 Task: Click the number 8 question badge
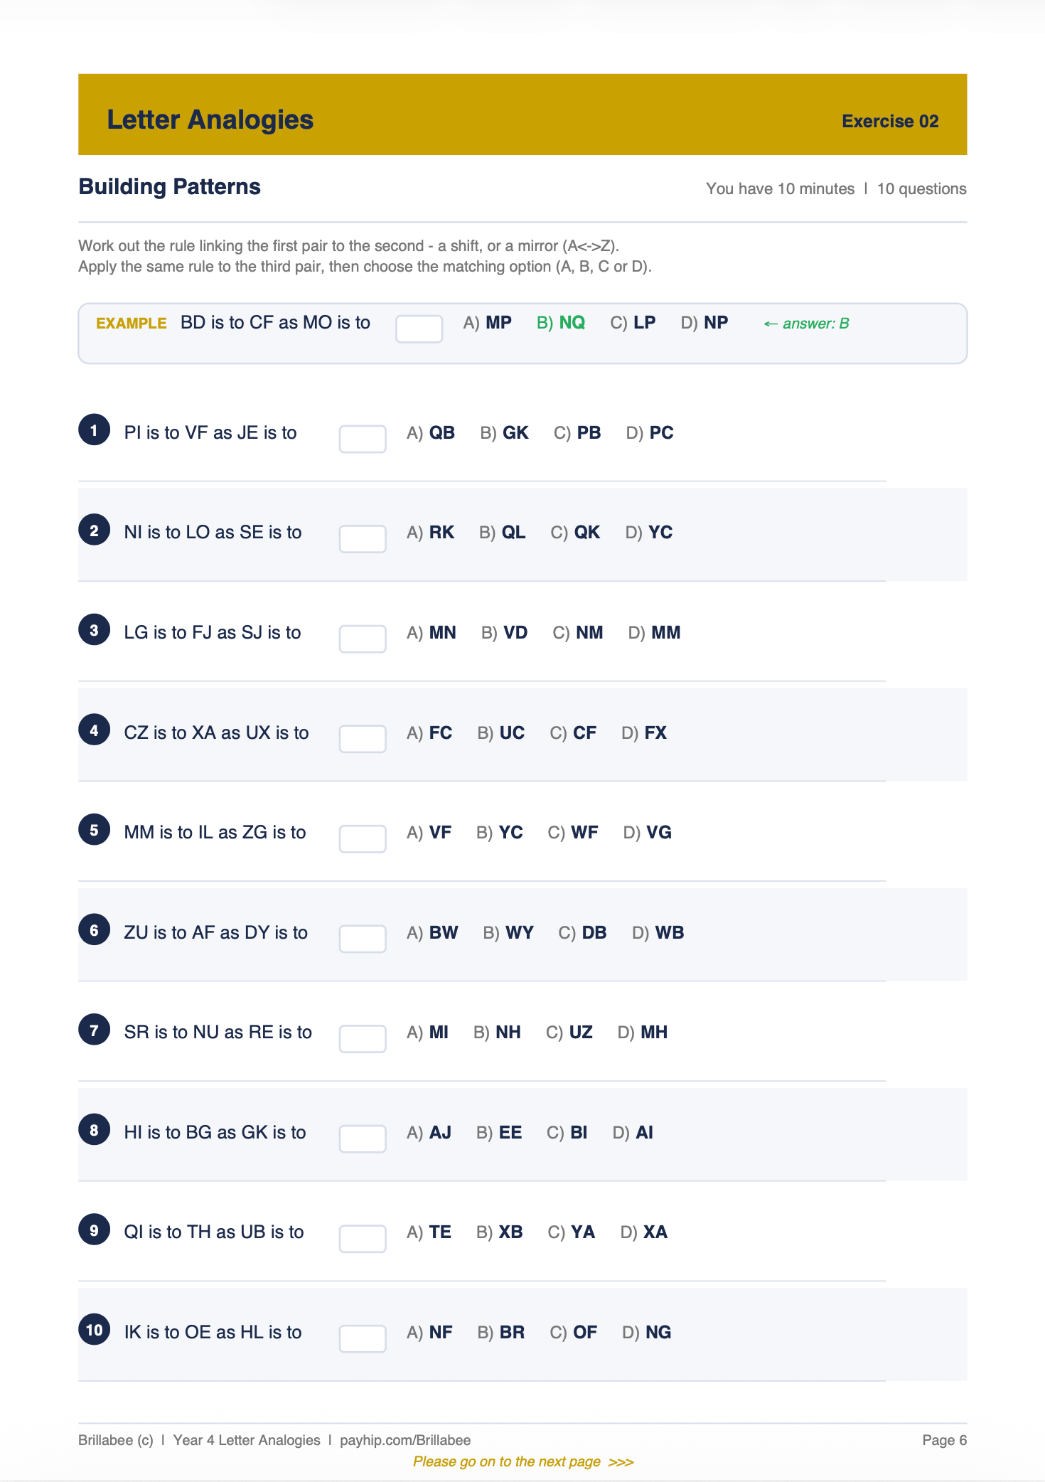pos(94,1129)
